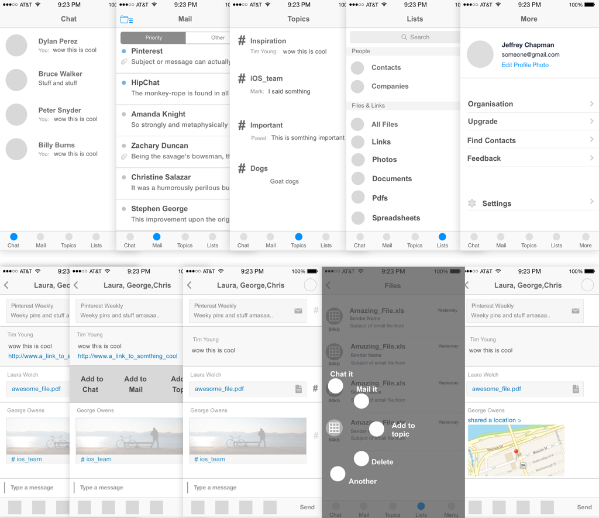Open the 'shared a location' link
The width and height of the screenshot is (599, 518).
tap(494, 420)
